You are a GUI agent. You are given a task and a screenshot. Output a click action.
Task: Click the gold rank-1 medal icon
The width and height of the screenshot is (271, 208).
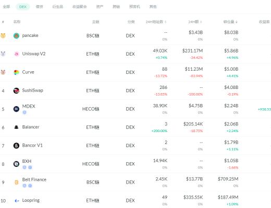[x=3, y=36]
